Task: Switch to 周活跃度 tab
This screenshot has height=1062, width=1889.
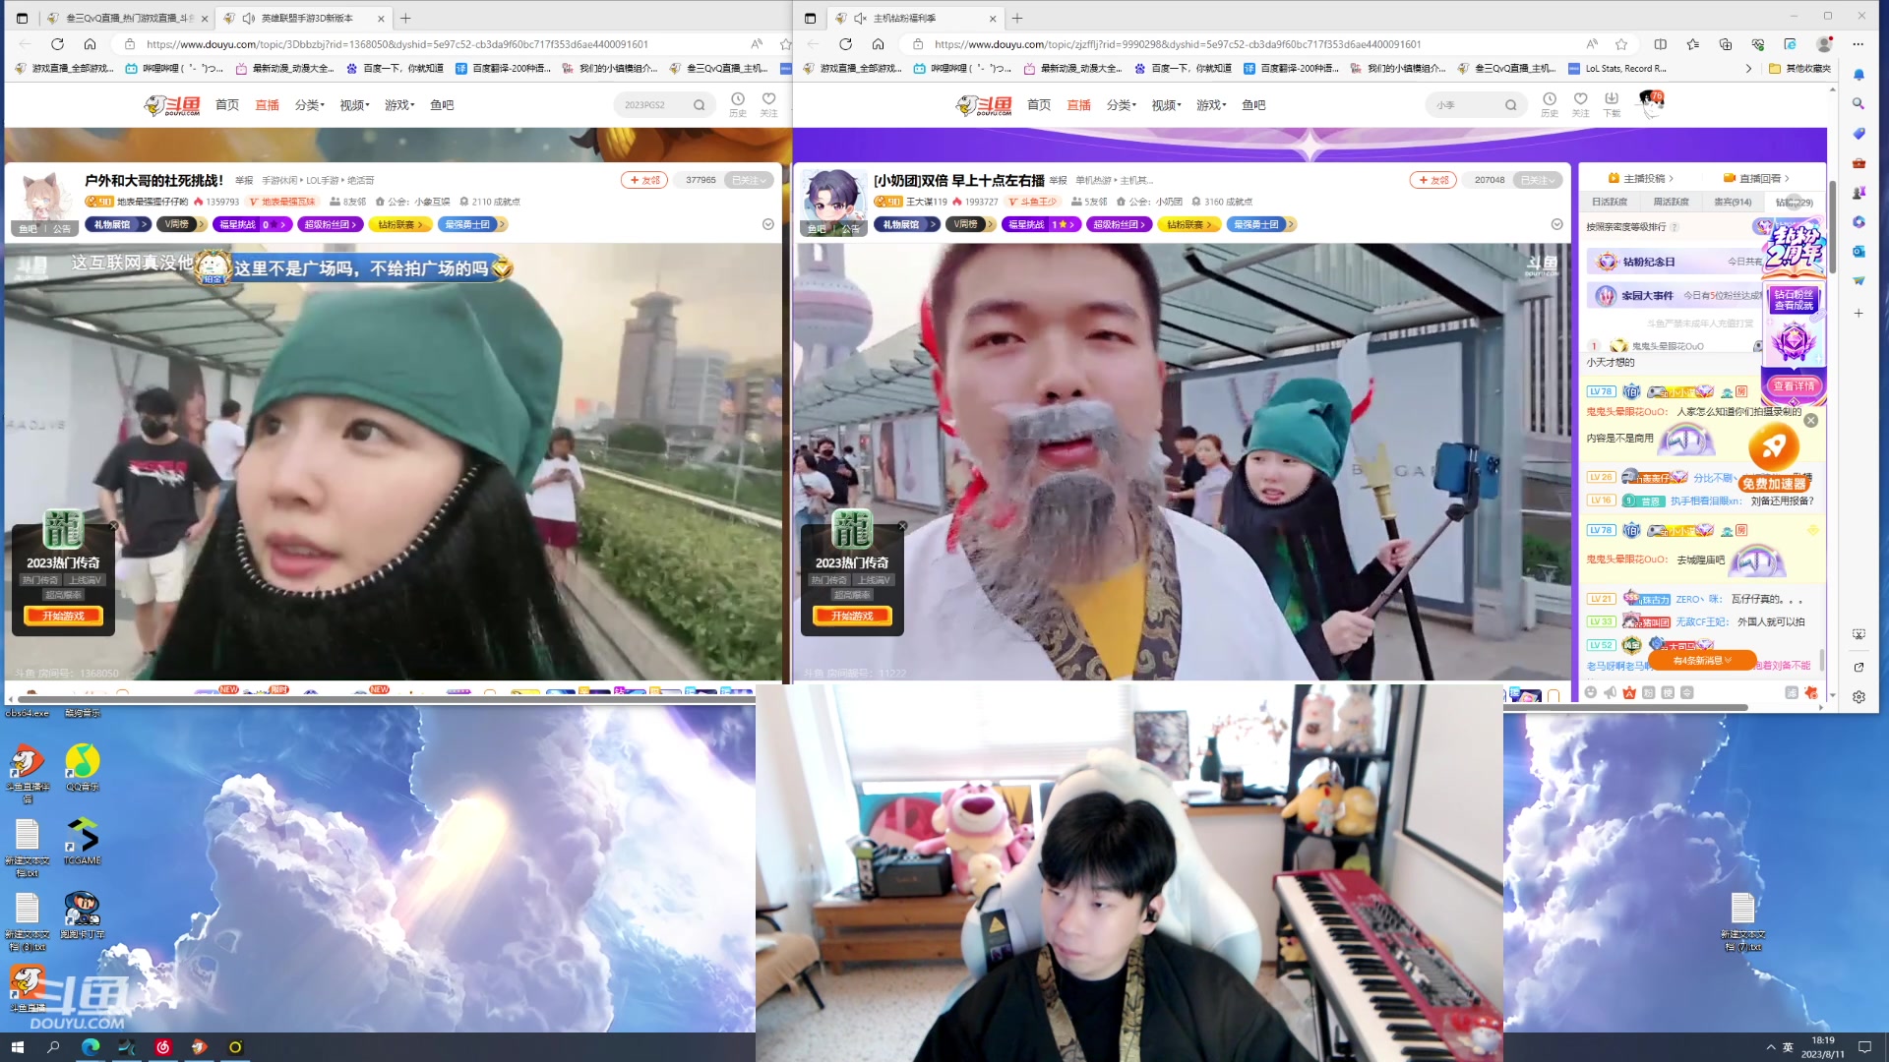Action: click(x=1671, y=202)
